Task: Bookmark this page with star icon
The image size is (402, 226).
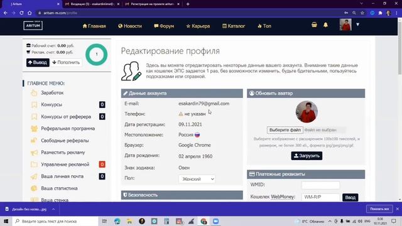Action: (x=362, y=13)
